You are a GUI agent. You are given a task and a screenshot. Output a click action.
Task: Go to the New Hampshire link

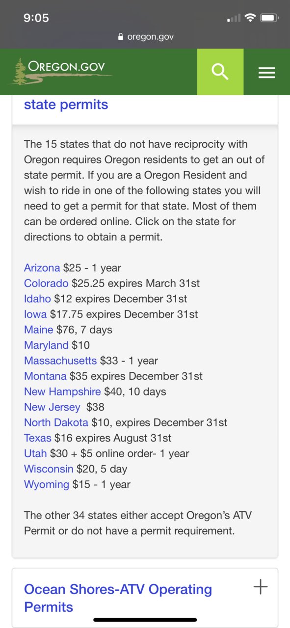(62, 392)
